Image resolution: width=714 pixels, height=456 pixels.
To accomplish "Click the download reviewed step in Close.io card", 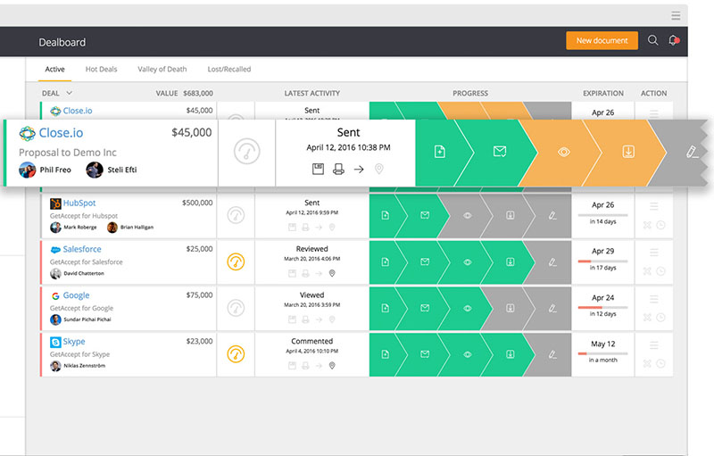I will tap(628, 152).
